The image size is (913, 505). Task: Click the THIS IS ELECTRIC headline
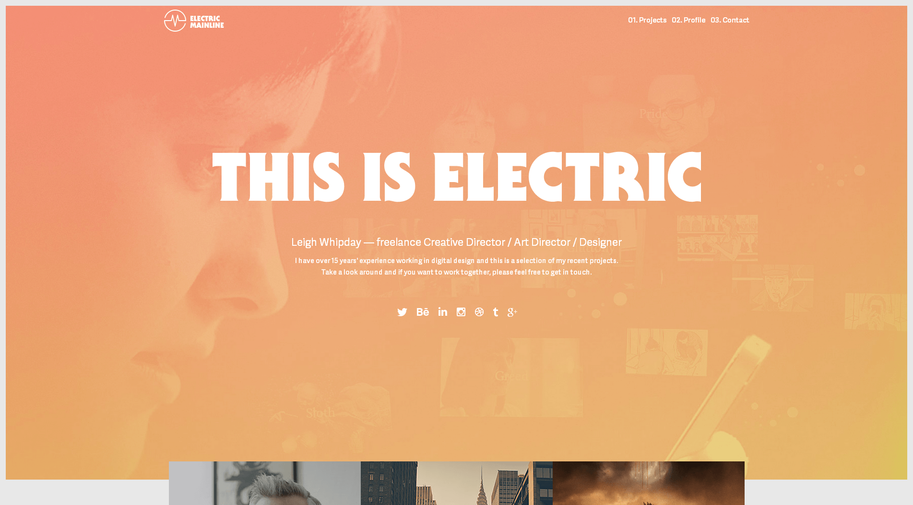point(457,177)
